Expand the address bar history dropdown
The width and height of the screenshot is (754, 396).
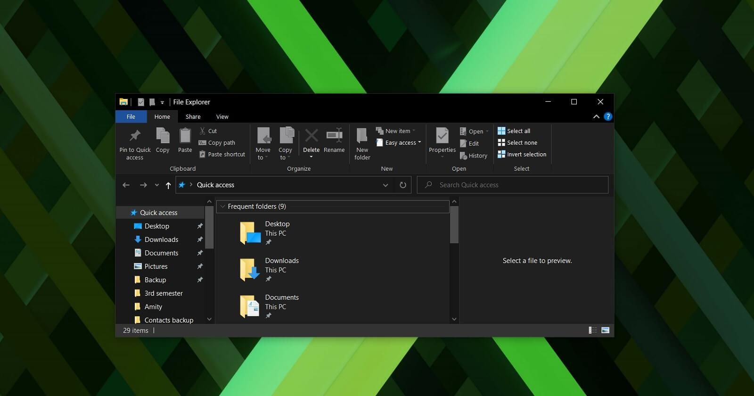click(x=385, y=185)
